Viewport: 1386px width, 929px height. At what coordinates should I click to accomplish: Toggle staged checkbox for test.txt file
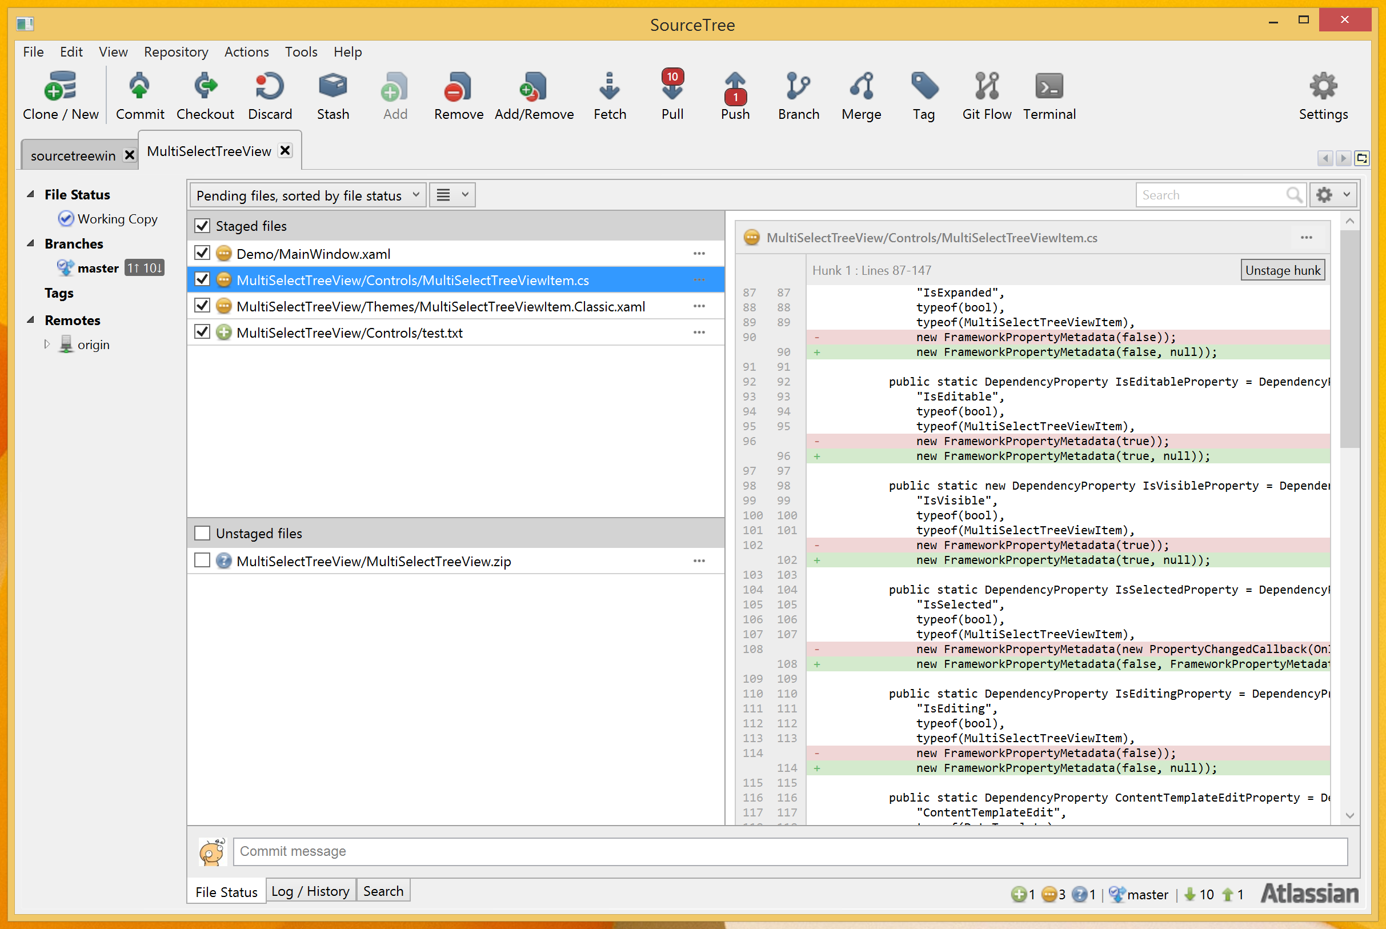204,333
